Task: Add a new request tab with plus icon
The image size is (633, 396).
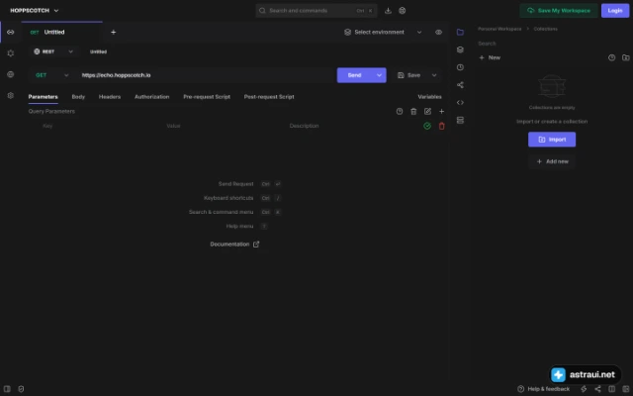Action: pos(114,32)
